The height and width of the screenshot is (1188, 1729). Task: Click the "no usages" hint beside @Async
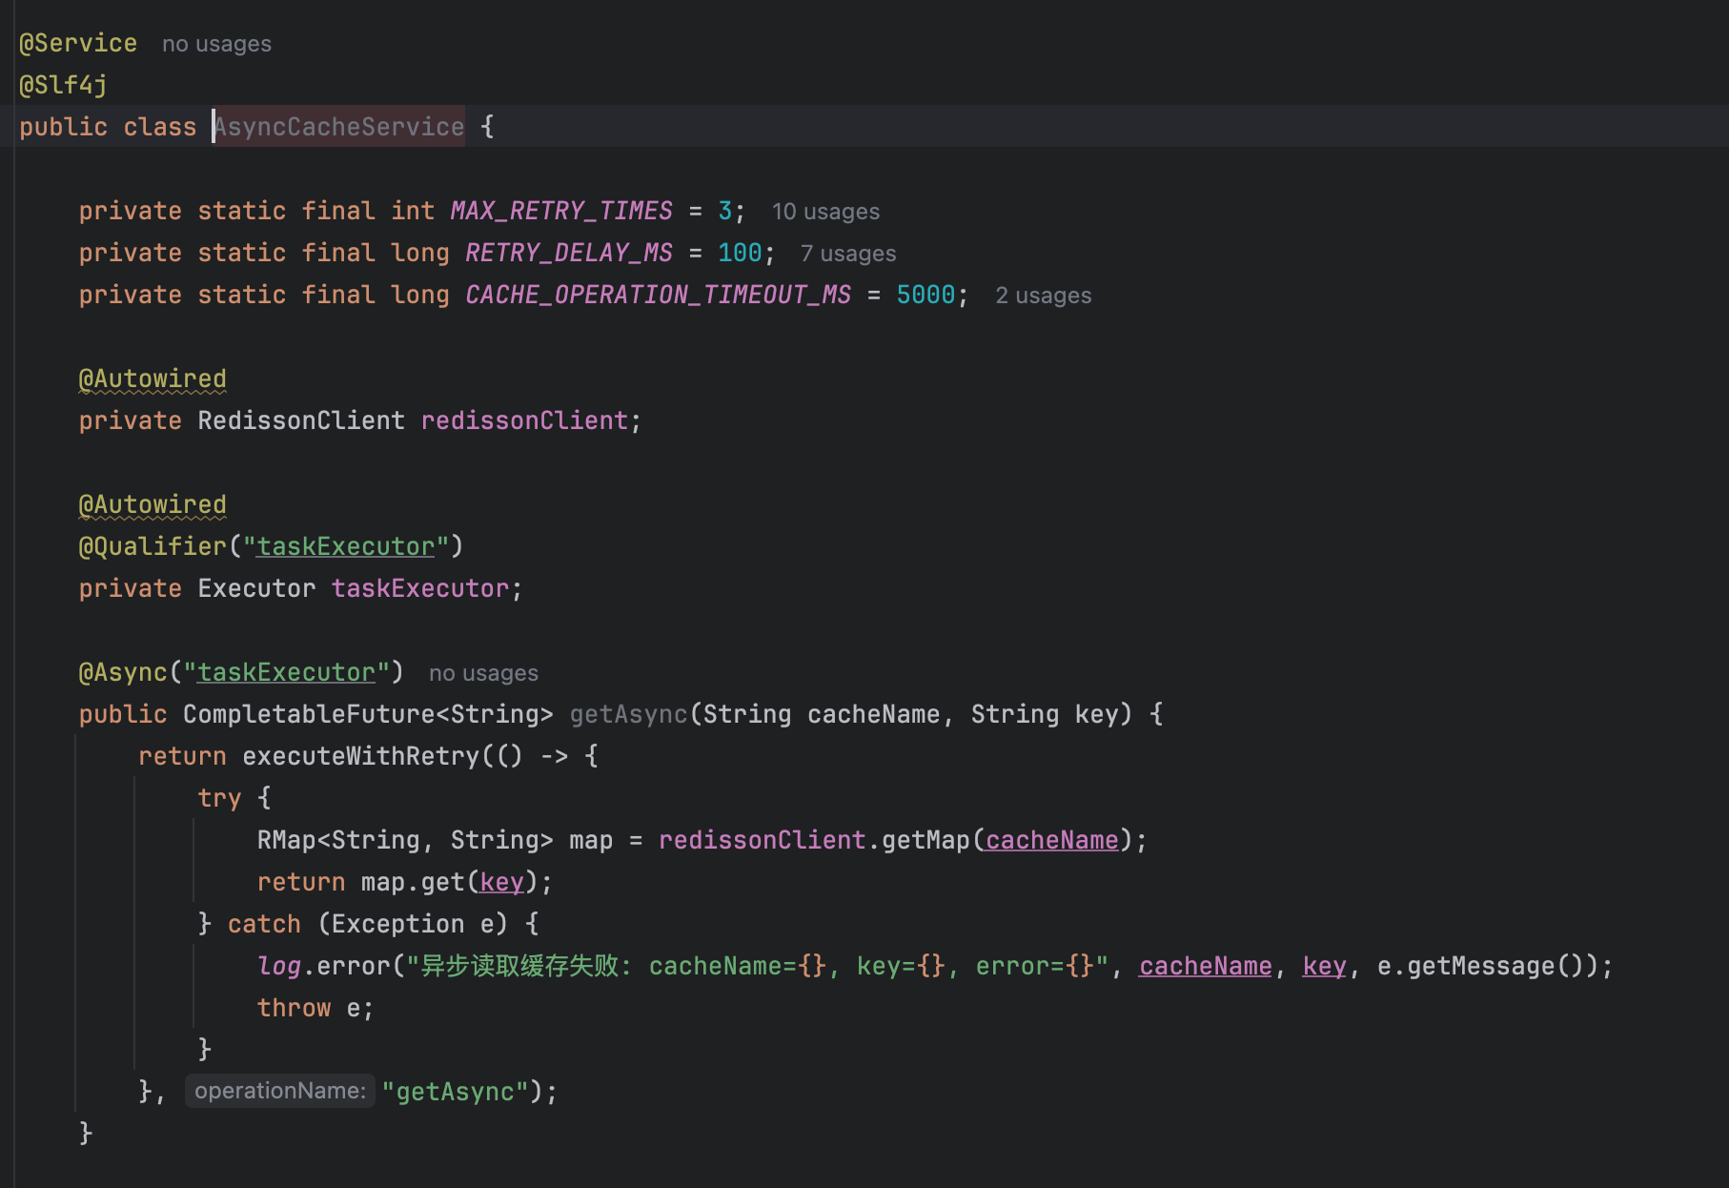click(x=483, y=673)
